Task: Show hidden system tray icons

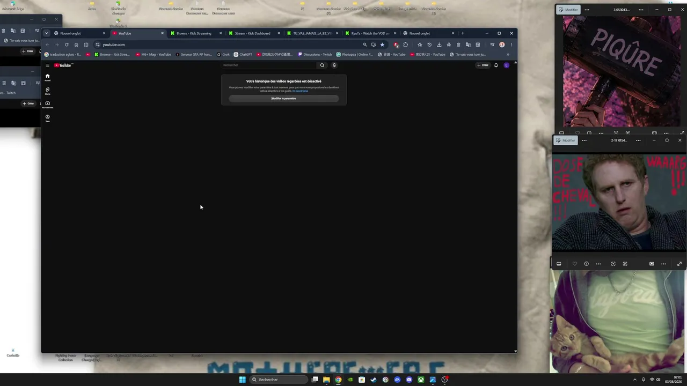Action: click(635, 380)
